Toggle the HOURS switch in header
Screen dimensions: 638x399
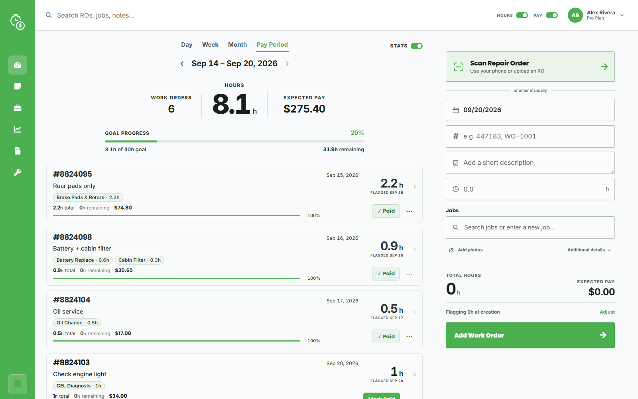[522, 15]
